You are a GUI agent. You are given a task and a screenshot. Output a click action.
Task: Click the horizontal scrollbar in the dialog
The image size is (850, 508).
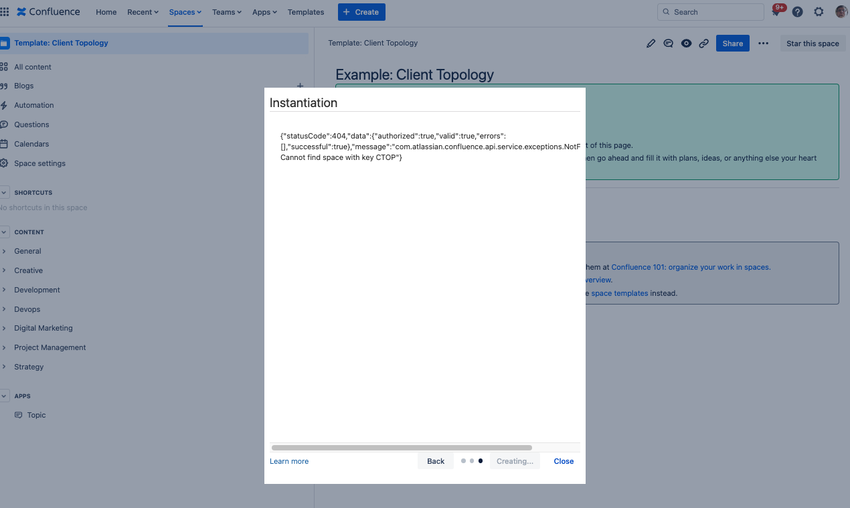coord(402,448)
